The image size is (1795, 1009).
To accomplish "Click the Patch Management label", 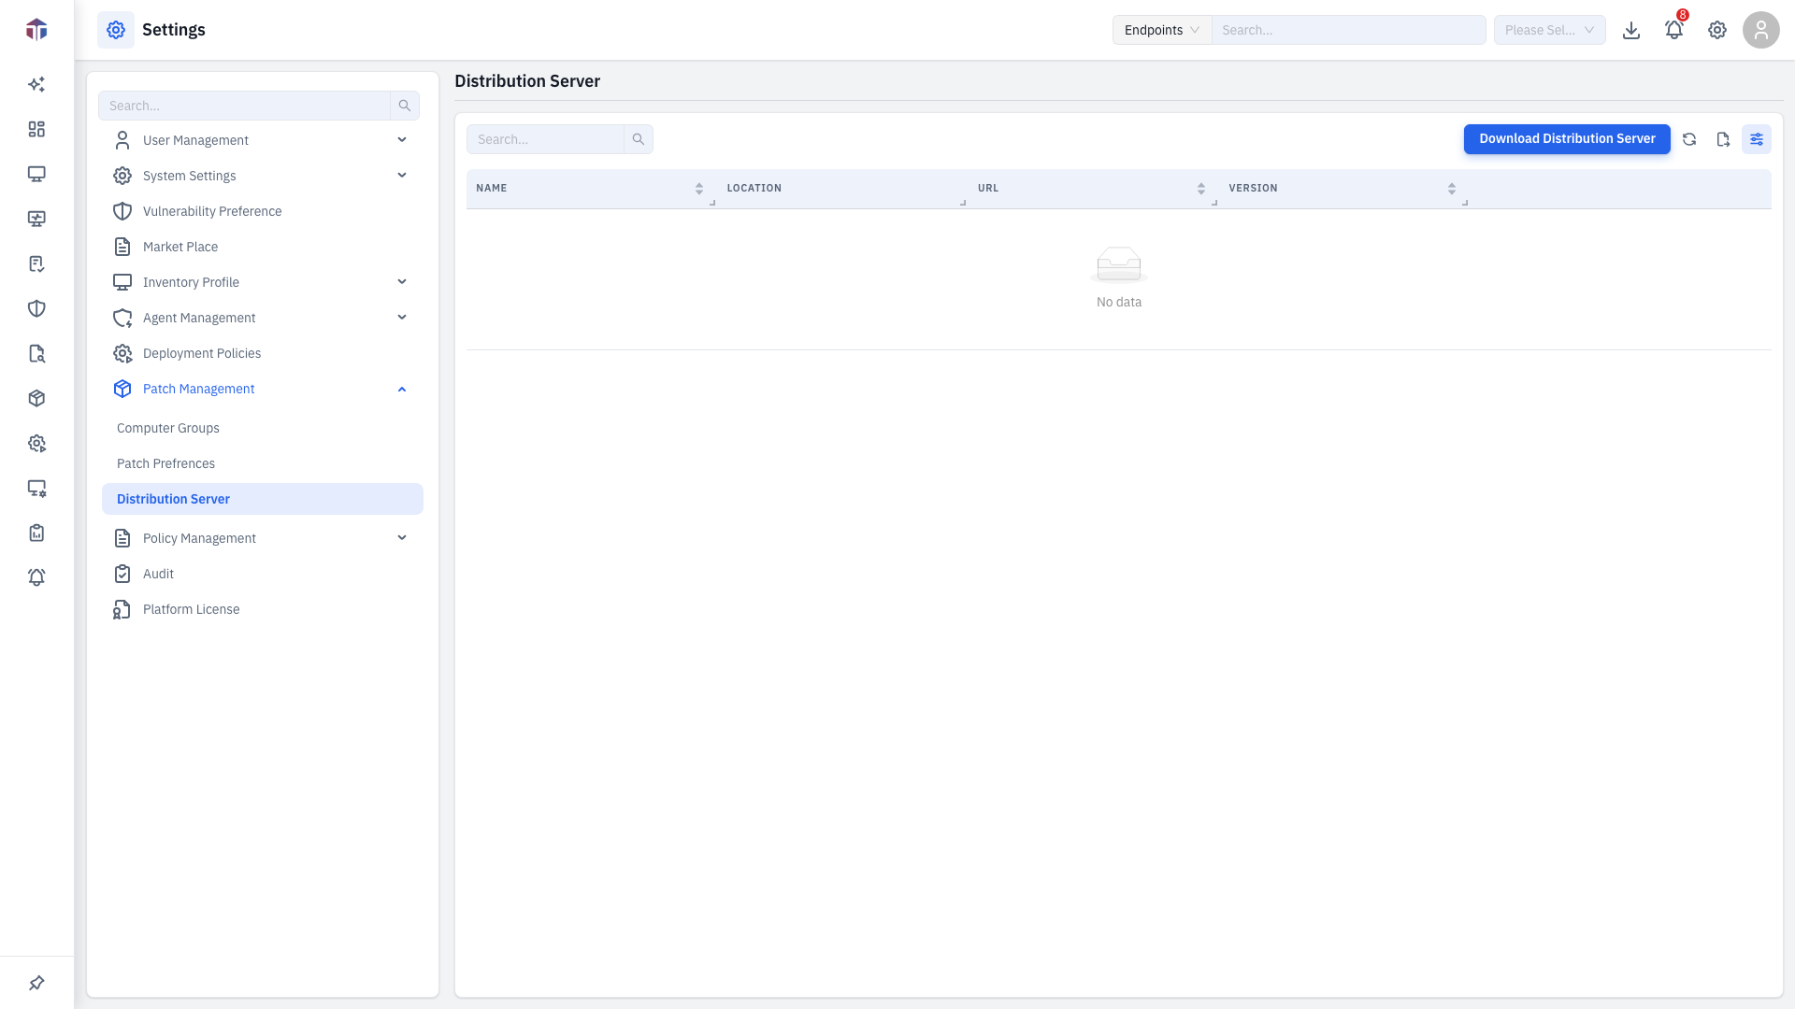I will pos(198,389).
